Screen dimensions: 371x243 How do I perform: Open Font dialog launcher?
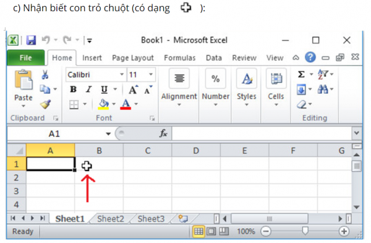coord(152,118)
